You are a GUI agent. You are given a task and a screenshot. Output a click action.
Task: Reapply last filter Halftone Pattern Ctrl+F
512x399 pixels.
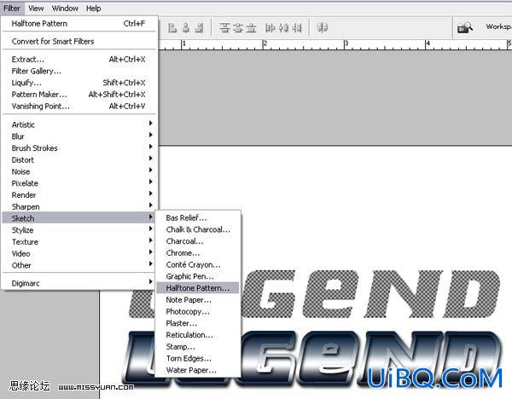click(79, 24)
